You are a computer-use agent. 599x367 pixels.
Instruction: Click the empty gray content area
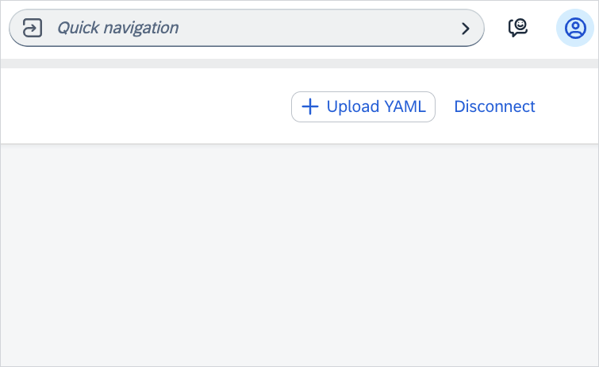[299, 254]
